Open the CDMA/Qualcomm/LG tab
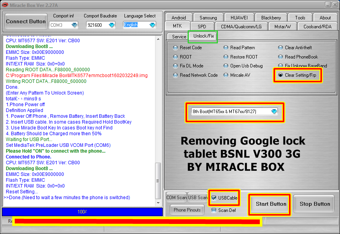 coord(241,26)
